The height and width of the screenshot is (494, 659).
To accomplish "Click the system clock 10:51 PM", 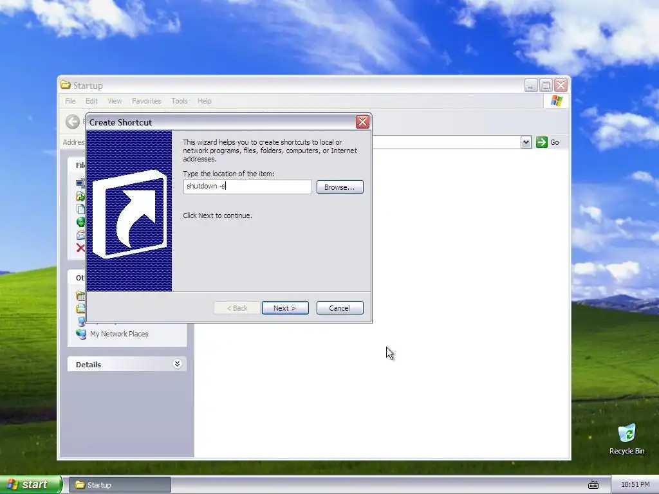I will click(635, 485).
